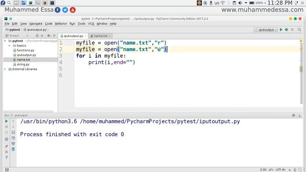Collapse the pytest project root
This screenshot has width=306, height=172.
(5, 41)
